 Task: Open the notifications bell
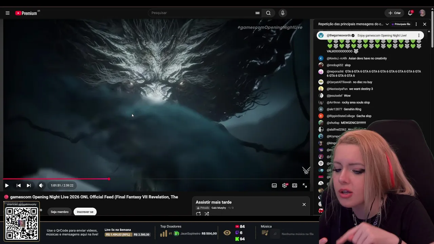pyautogui.click(x=410, y=13)
